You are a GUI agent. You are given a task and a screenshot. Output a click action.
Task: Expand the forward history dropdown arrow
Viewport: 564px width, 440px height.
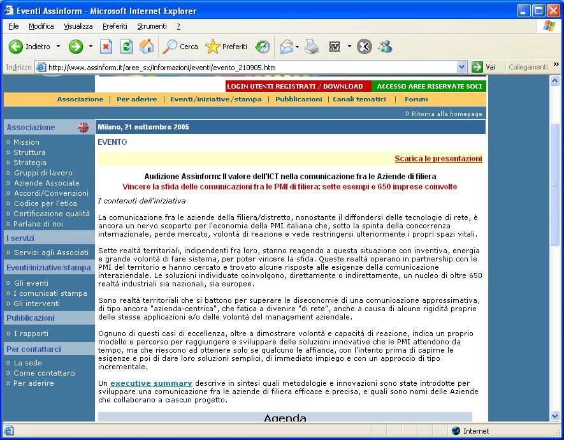point(90,47)
